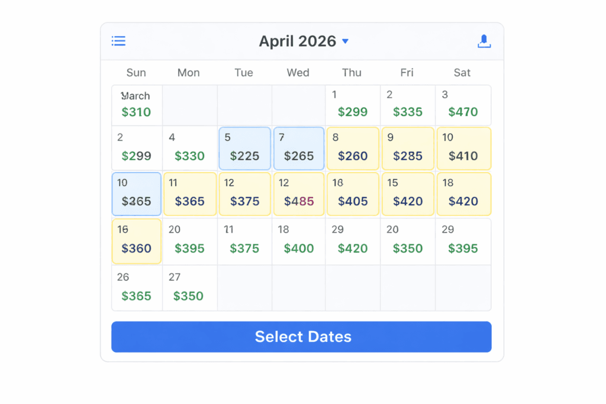Choose April 16 priced at $360

(x=136, y=241)
